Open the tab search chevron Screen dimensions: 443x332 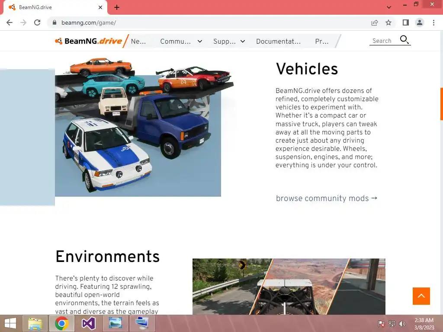389,7
